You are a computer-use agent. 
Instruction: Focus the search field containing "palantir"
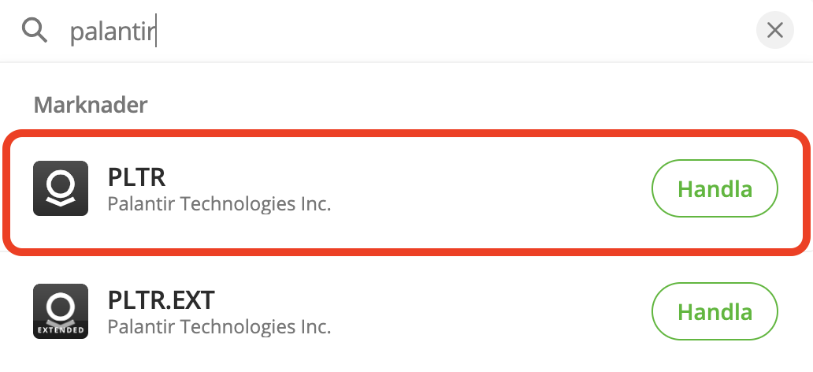click(394, 31)
